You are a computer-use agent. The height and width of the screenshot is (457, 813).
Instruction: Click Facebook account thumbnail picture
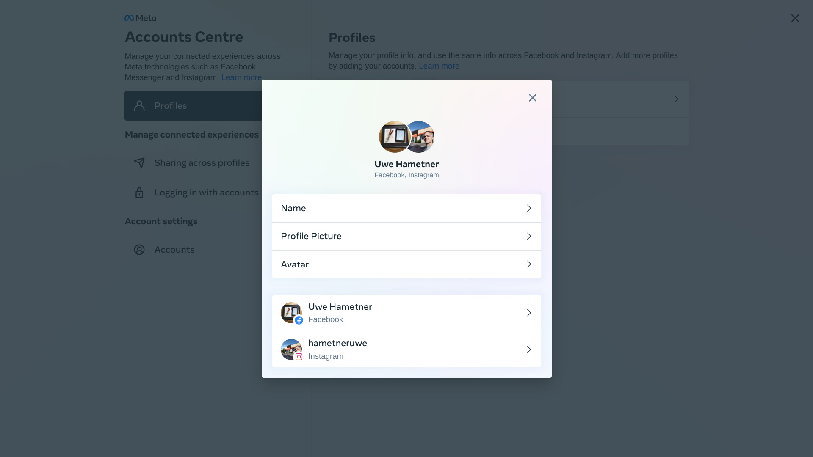(x=290, y=312)
